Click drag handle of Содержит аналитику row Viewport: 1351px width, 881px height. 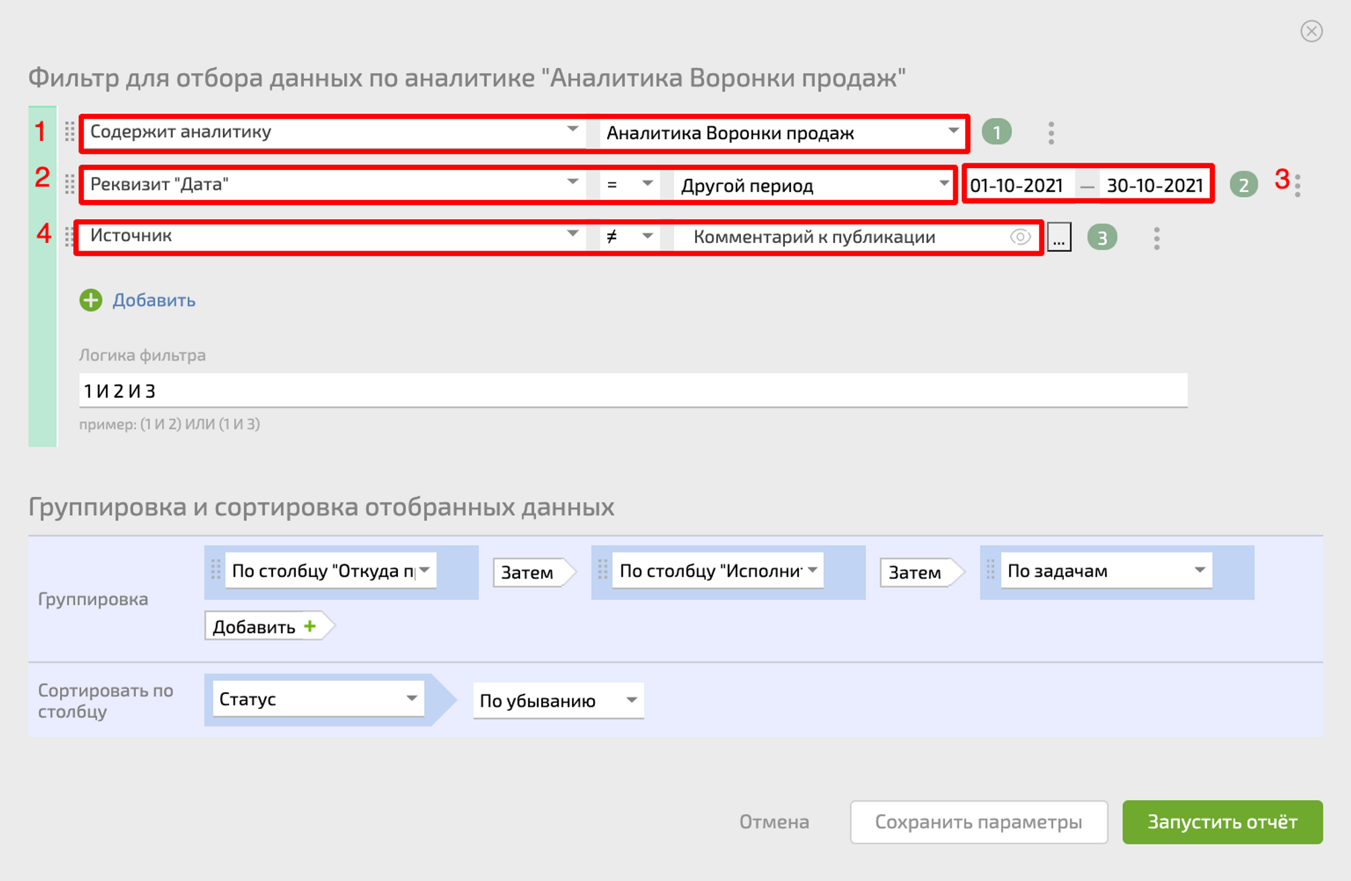click(70, 132)
